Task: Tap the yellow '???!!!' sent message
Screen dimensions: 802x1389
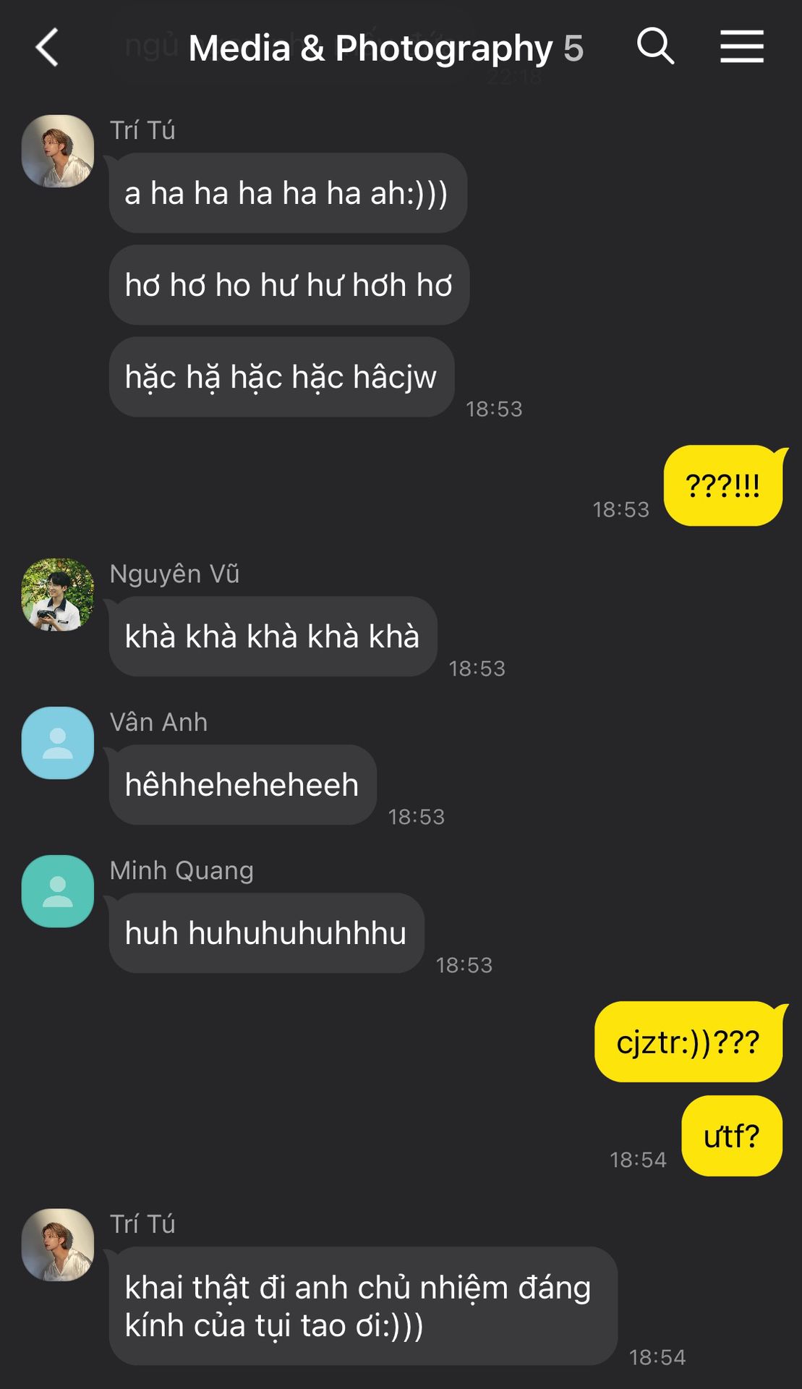Action: click(723, 485)
